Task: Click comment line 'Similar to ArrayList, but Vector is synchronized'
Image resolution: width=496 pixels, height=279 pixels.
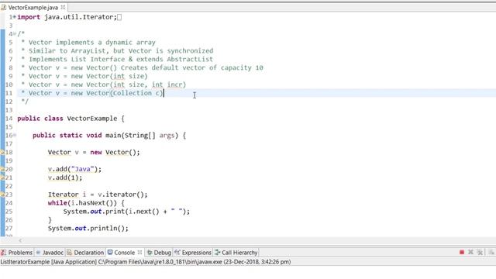Action: tap(121, 51)
